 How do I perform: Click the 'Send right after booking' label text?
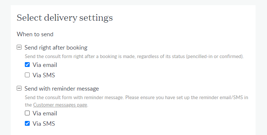click(56, 48)
